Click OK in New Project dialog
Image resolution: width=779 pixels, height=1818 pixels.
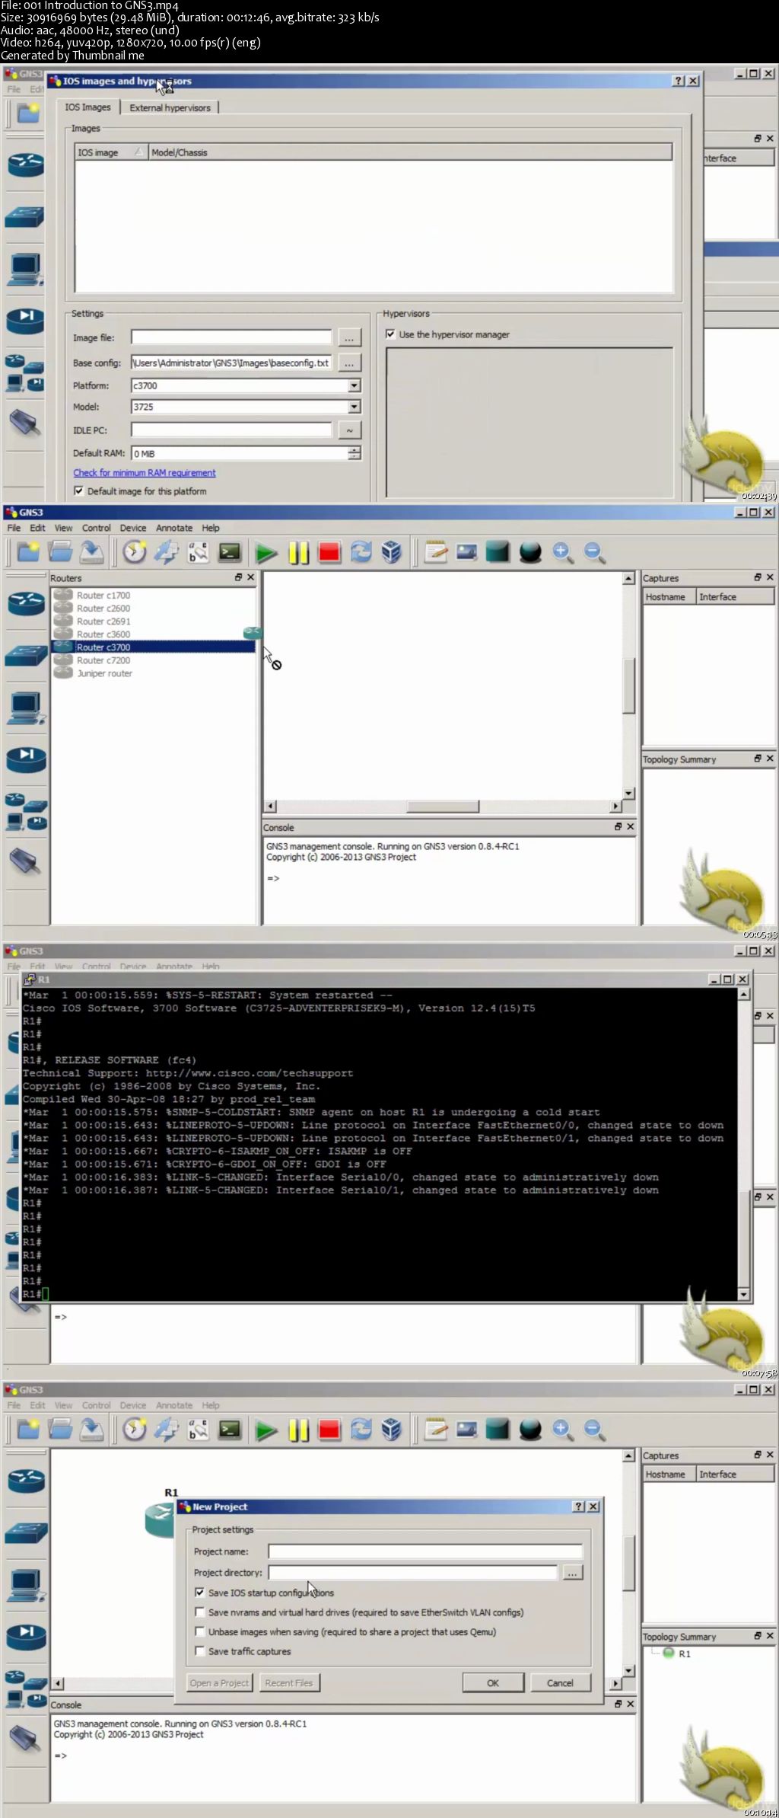[493, 1682]
